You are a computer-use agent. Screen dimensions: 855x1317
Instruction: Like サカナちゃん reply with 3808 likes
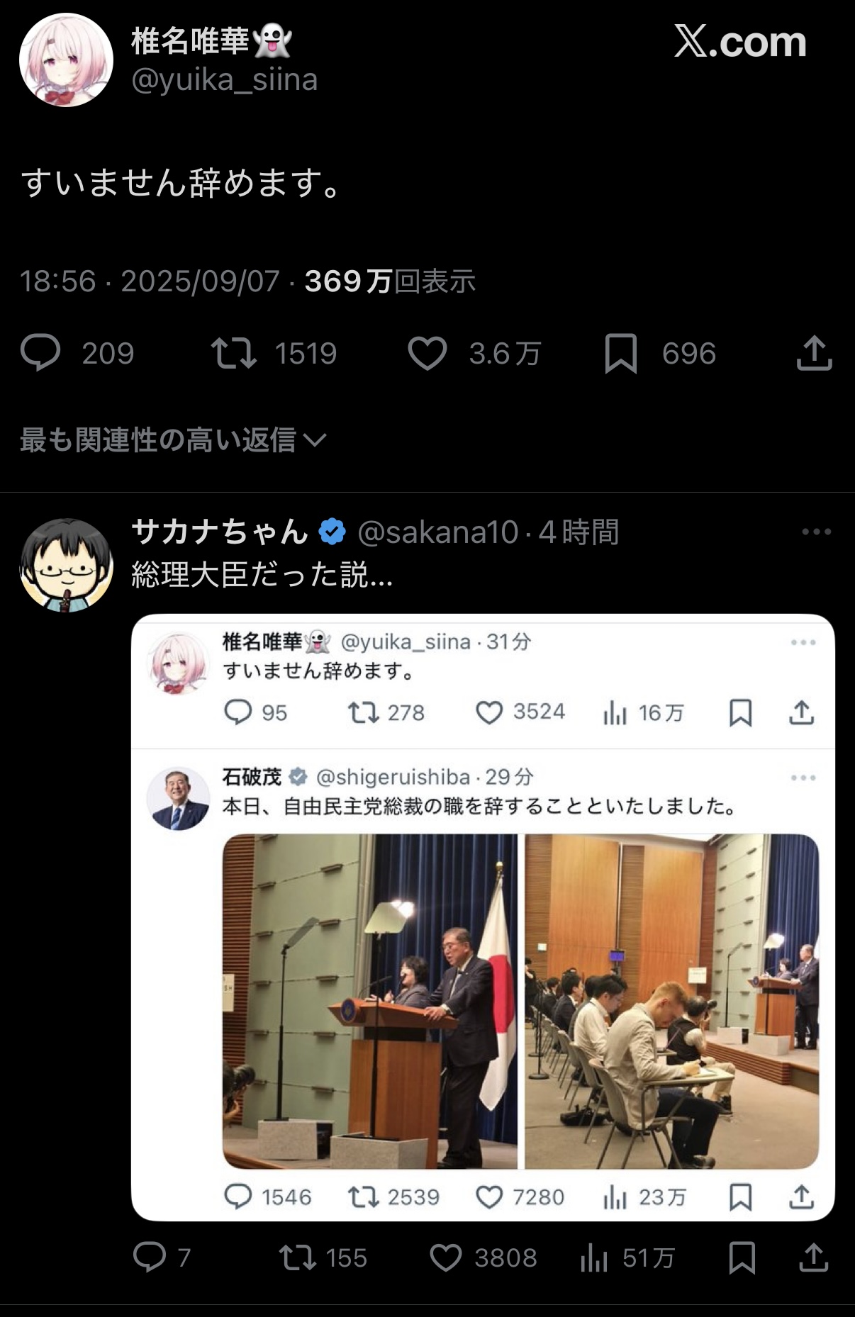point(446,1257)
